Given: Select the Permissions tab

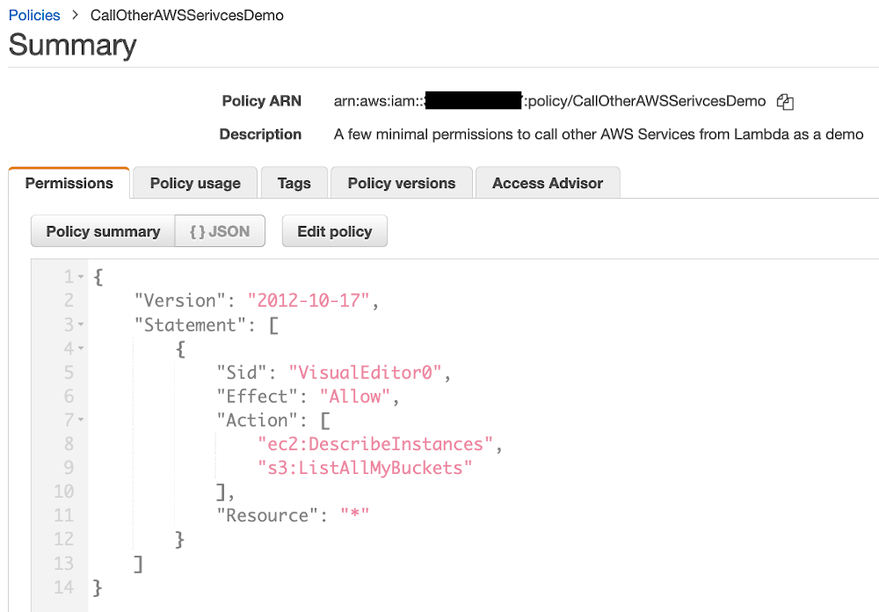Looking at the screenshot, I should [69, 183].
